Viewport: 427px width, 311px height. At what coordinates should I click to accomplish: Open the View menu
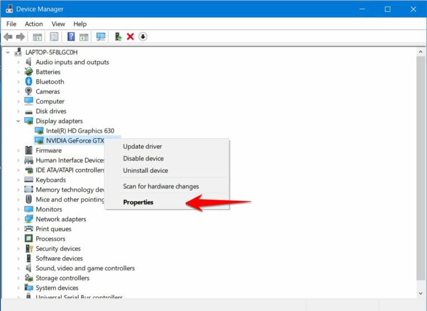[x=58, y=24]
